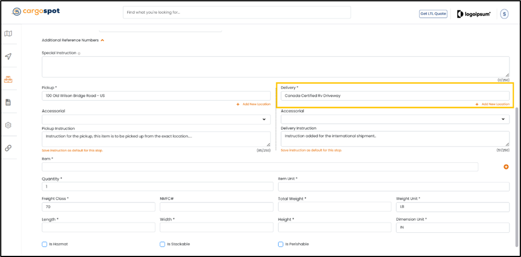This screenshot has height=257, width=521.
Task: Enable the Is Hazmat checkbox
Action: (44, 244)
